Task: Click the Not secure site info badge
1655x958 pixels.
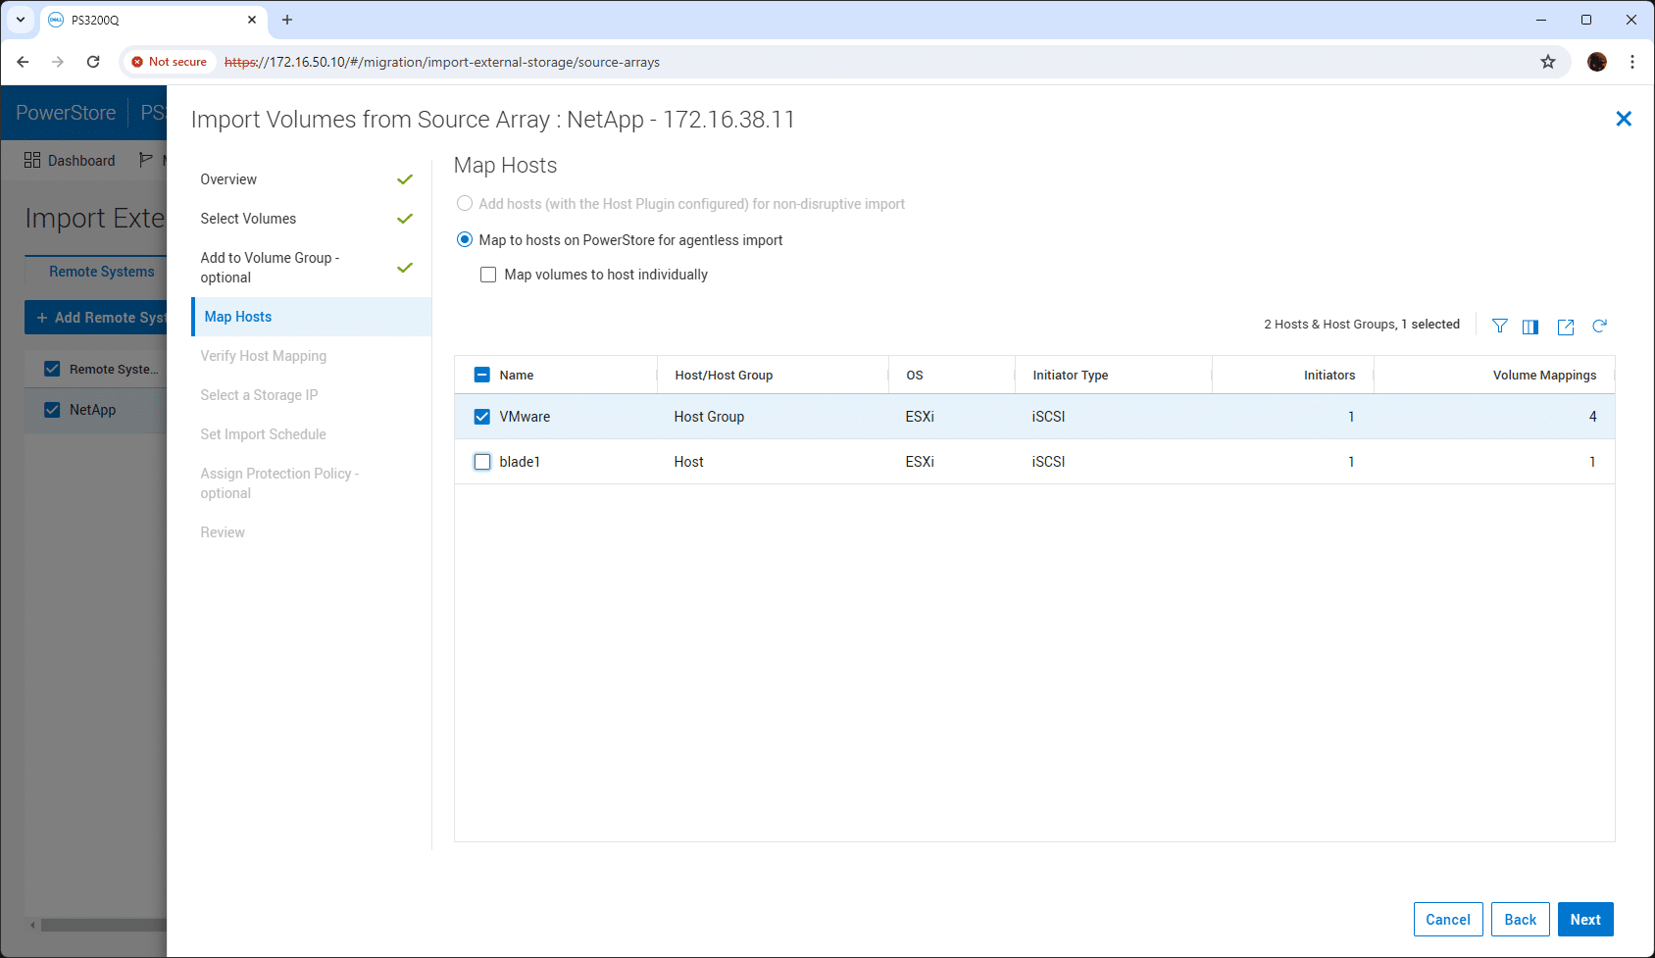Action: pos(169,62)
